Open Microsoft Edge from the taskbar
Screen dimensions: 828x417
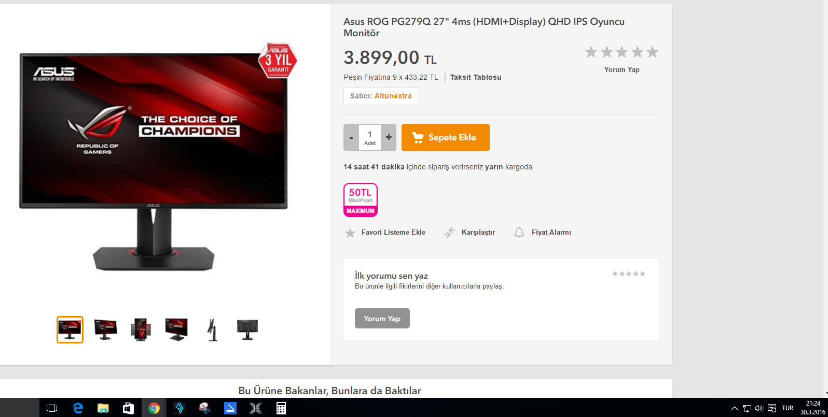point(78,408)
